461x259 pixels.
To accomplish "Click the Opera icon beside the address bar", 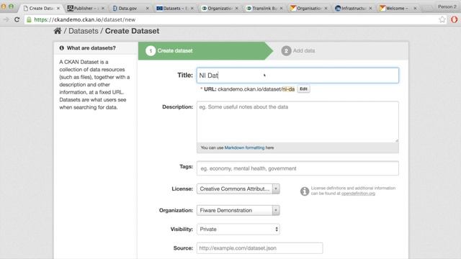I will click(454, 19).
